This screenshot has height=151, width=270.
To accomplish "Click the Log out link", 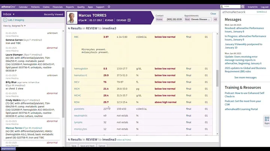I will pyautogui.click(x=264, y=7).
